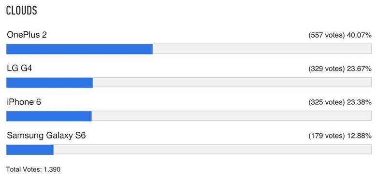Image resolution: width=377 pixels, height=180 pixels.
Task: Select the LG G4 label
Action: 19,69
